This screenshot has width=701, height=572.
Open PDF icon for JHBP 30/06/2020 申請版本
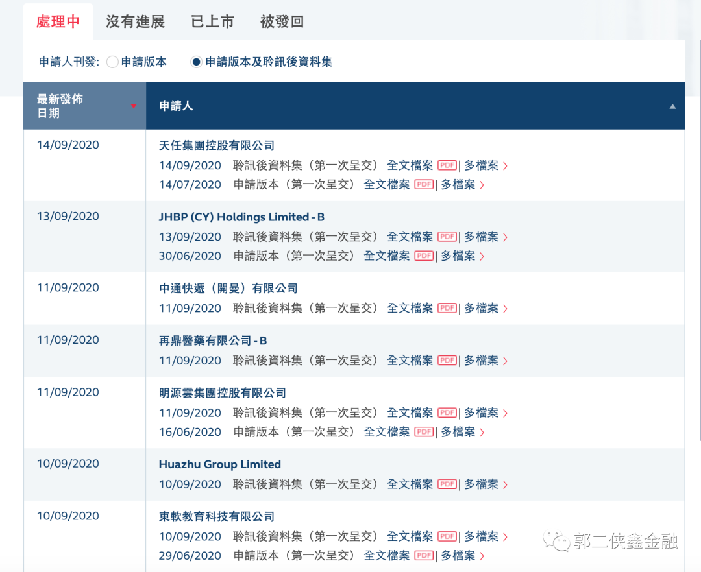424,256
